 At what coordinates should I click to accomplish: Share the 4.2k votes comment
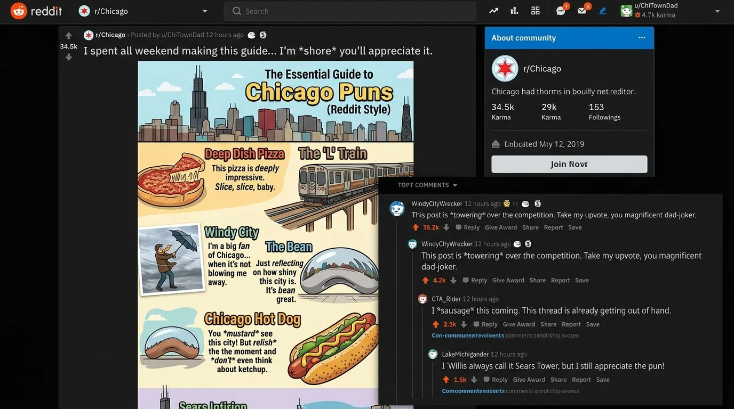click(538, 280)
